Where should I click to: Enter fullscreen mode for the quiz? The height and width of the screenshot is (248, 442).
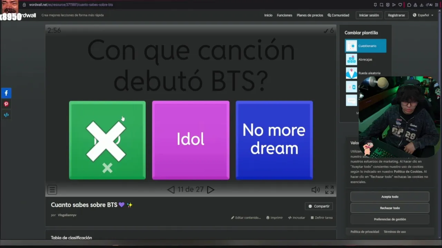[x=329, y=190]
